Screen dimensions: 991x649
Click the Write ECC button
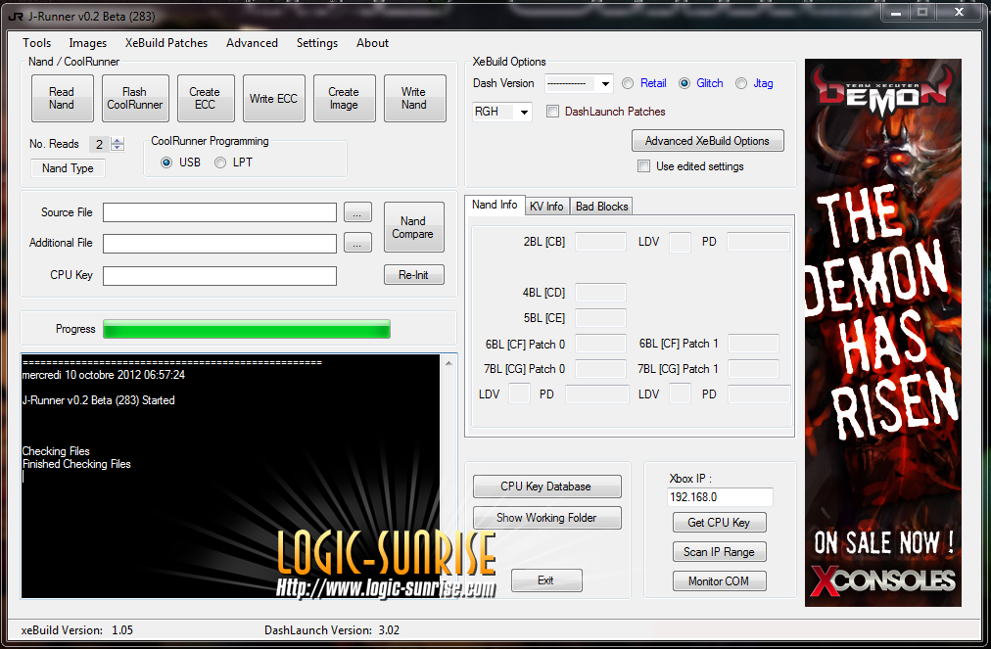tap(273, 99)
